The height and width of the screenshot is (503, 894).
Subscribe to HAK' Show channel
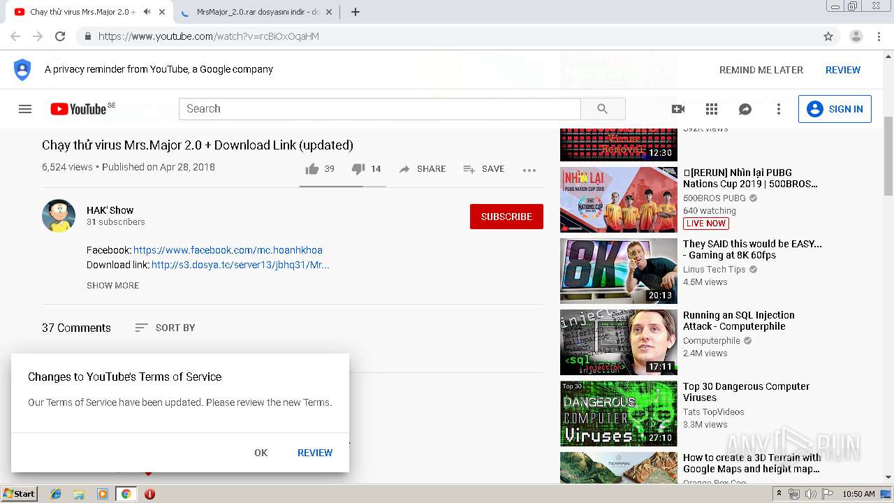tap(506, 217)
